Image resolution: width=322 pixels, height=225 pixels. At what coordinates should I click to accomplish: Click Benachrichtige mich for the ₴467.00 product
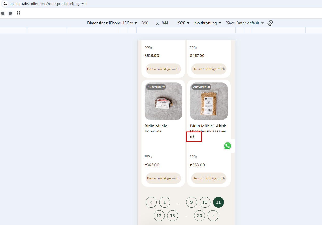209,69
